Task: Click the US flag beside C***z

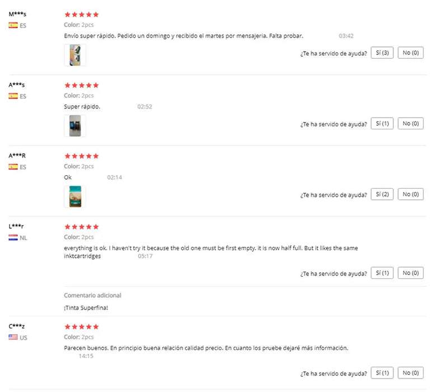Action: click(13, 337)
